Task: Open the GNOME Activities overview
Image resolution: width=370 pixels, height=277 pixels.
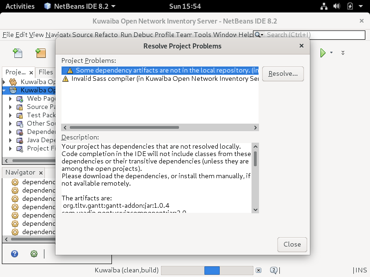Action: pyautogui.click(x=20, y=6)
